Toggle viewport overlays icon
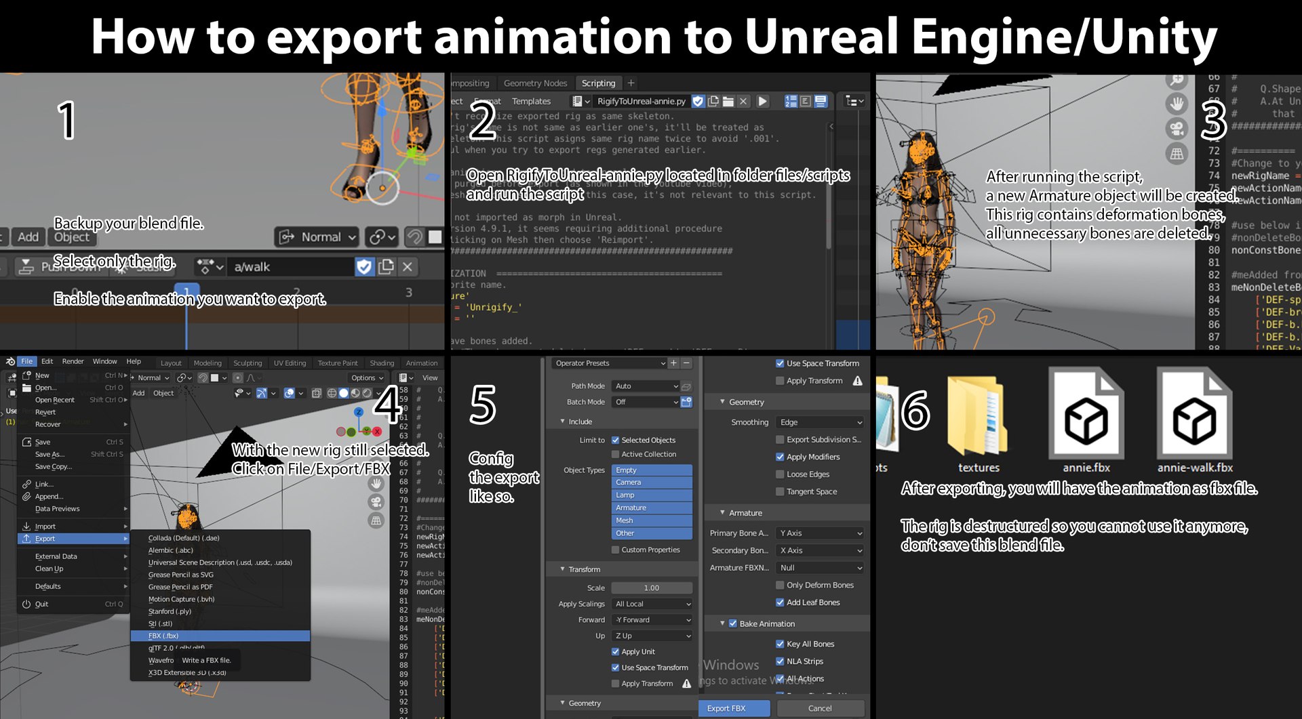 (x=290, y=393)
